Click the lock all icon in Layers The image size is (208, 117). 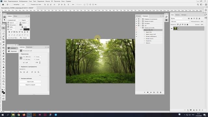click(x=187, y=25)
